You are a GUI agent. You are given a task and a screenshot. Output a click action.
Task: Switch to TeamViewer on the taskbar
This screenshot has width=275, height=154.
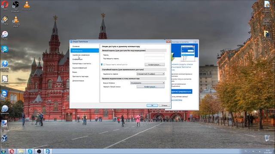[48, 151]
